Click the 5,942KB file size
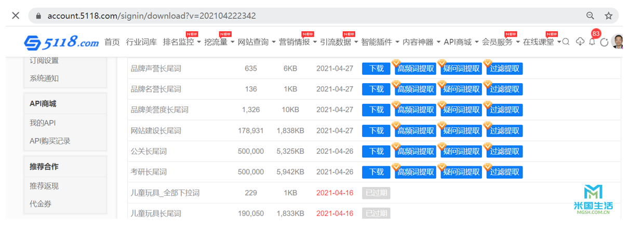 (290, 172)
